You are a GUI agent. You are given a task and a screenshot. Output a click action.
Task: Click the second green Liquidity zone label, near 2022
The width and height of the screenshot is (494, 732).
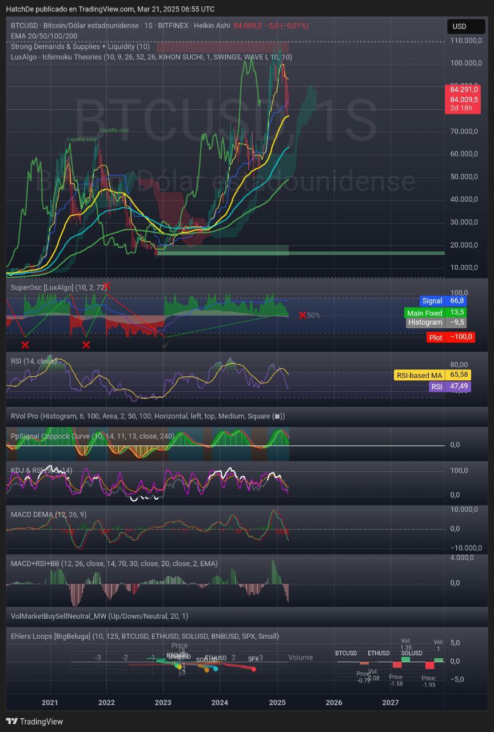click(114, 130)
